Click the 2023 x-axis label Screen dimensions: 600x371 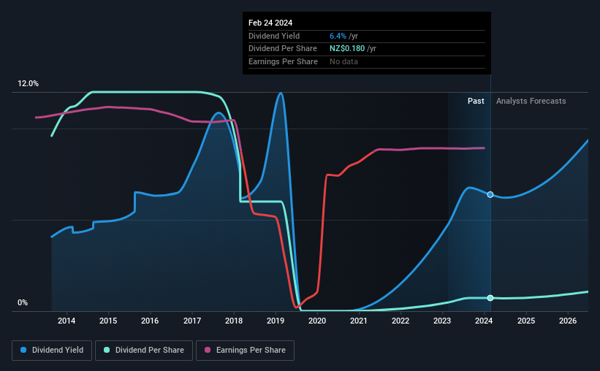442,321
